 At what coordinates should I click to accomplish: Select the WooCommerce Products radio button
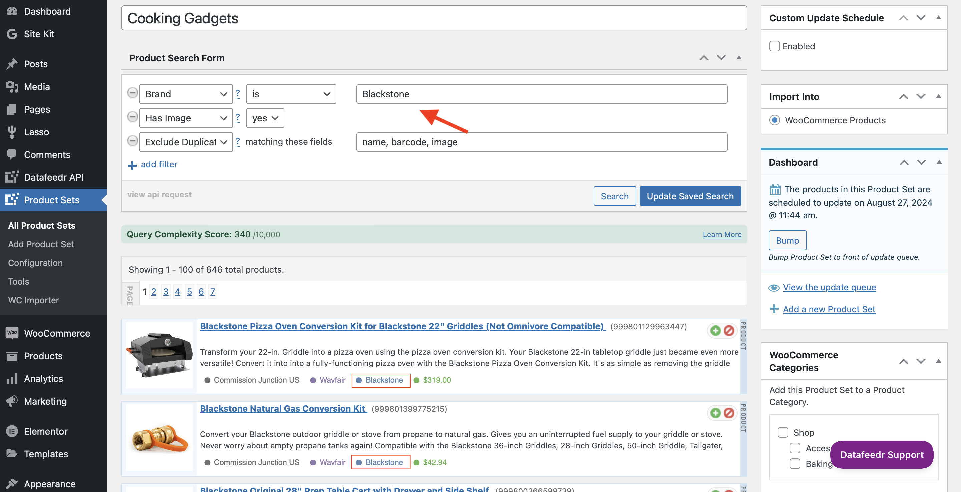[774, 120]
